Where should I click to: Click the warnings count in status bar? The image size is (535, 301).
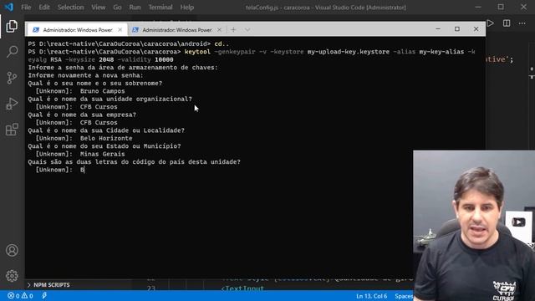28,296
